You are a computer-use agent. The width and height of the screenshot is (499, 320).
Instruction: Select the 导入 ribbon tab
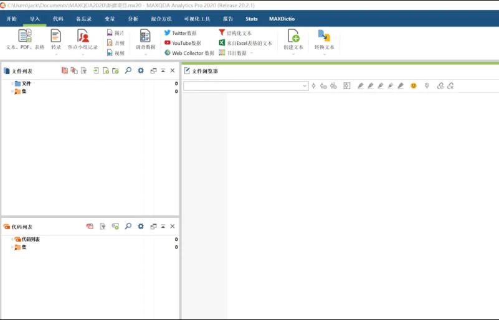pos(35,19)
